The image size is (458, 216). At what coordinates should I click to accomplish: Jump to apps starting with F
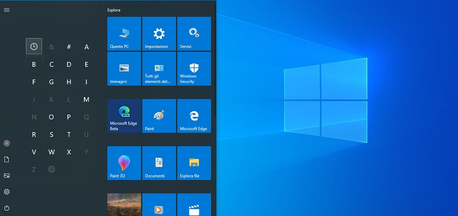(34, 82)
